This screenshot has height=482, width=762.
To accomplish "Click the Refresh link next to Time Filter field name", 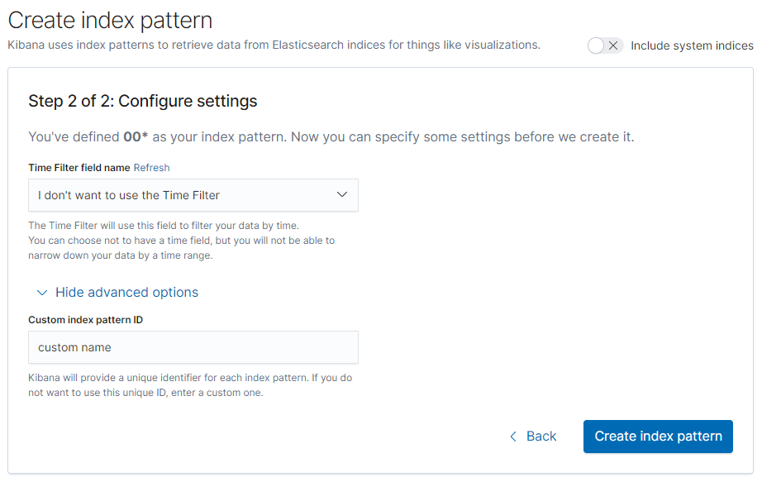I will pos(151,167).
